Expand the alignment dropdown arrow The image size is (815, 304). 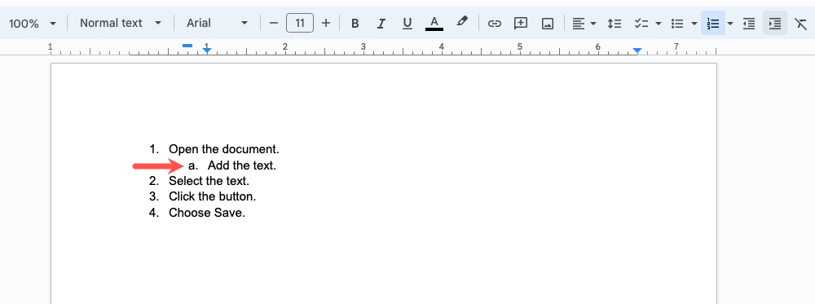tap(593, 24)
